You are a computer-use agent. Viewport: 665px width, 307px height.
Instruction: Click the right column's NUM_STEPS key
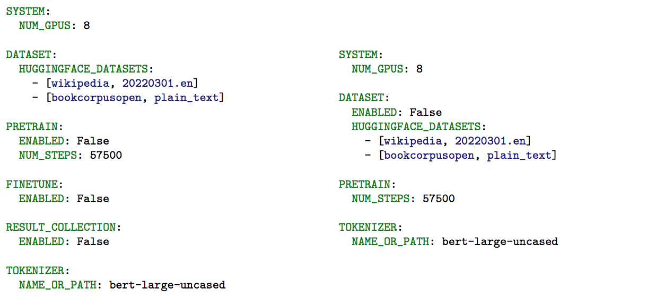coord(380,199)
